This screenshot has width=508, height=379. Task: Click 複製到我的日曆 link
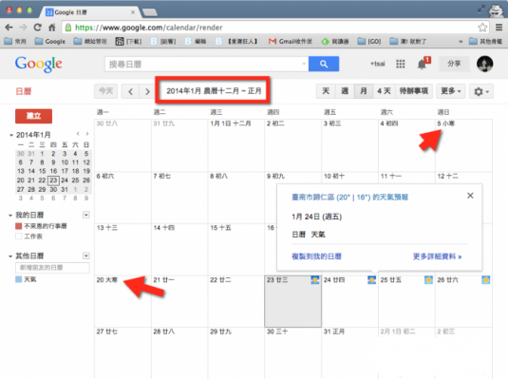316,256
